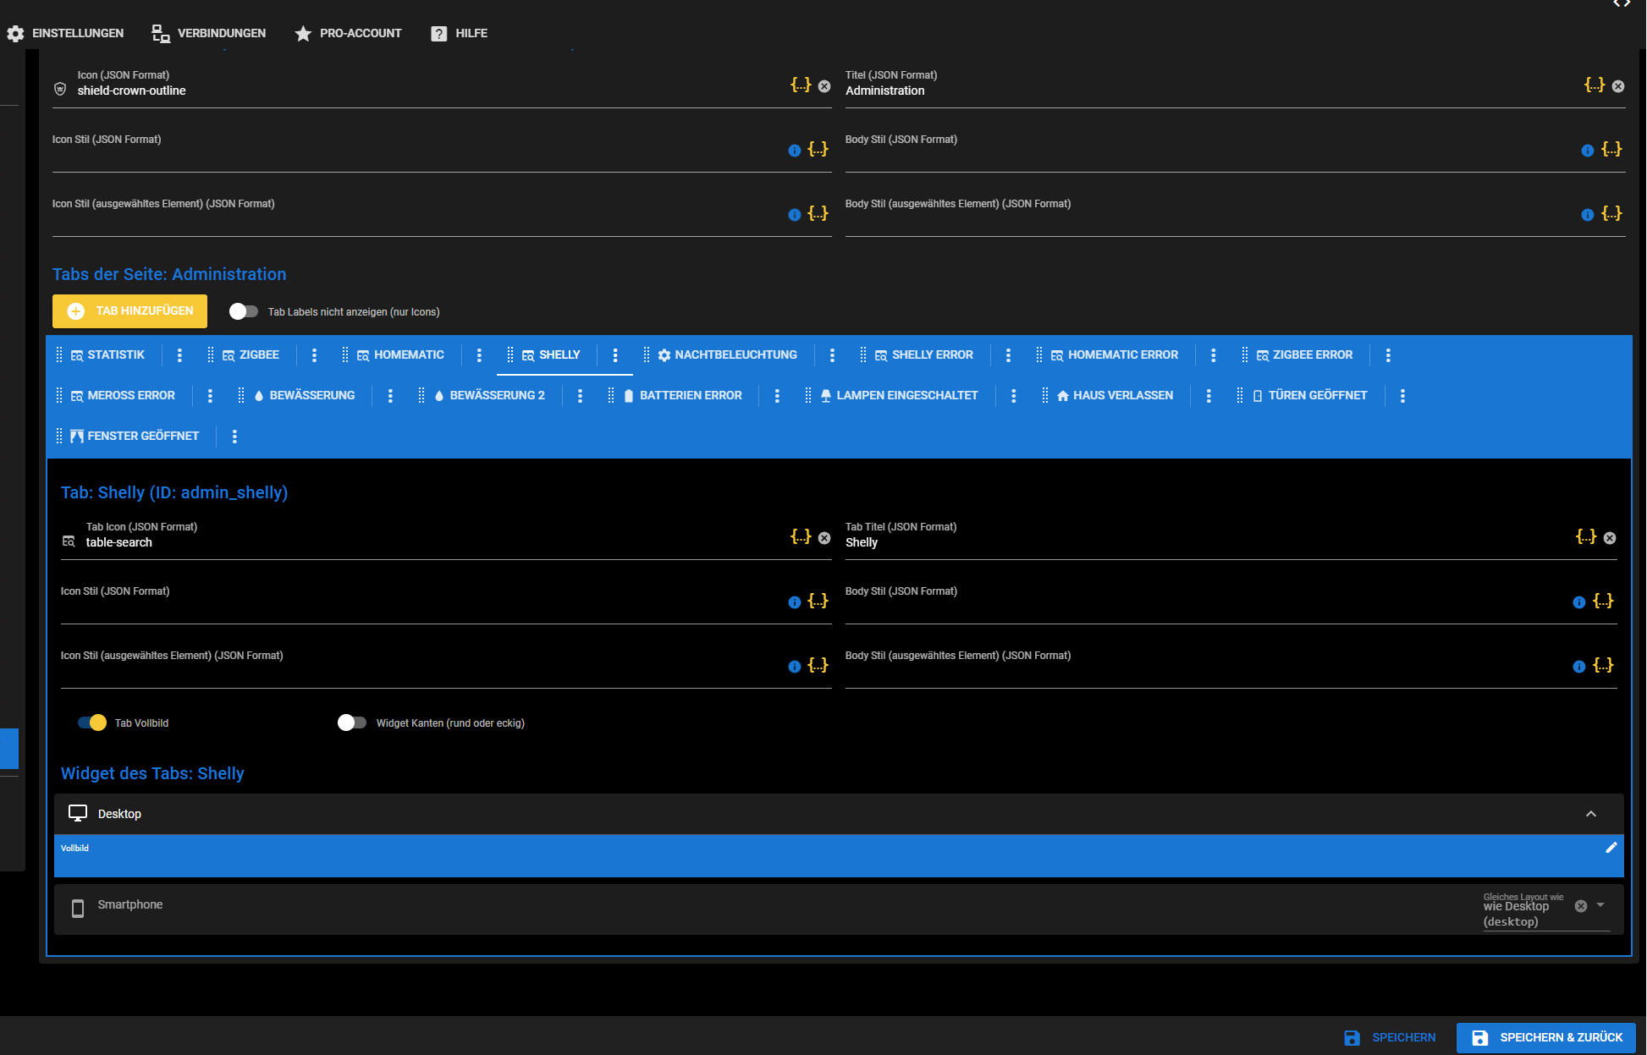This screenshot has height=1055, width=1647.
Task: Open Homematic Error tab
Action: pos(1115,355)
